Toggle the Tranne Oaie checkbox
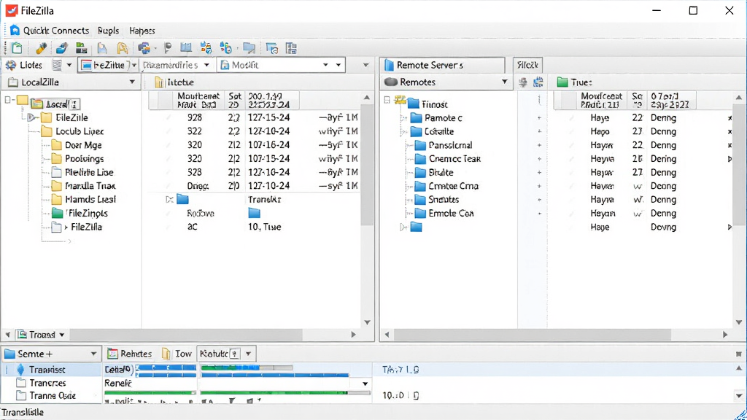This screenshot has height=420, width=747. click(x=21, y=395)
